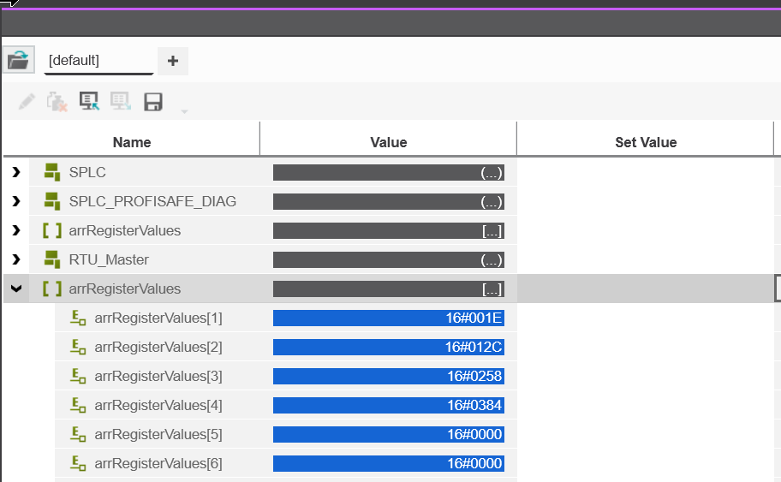Expand the RTU_Master row
Image resolution: width=781 pixels, height=482 pixels.
(16, 259)
